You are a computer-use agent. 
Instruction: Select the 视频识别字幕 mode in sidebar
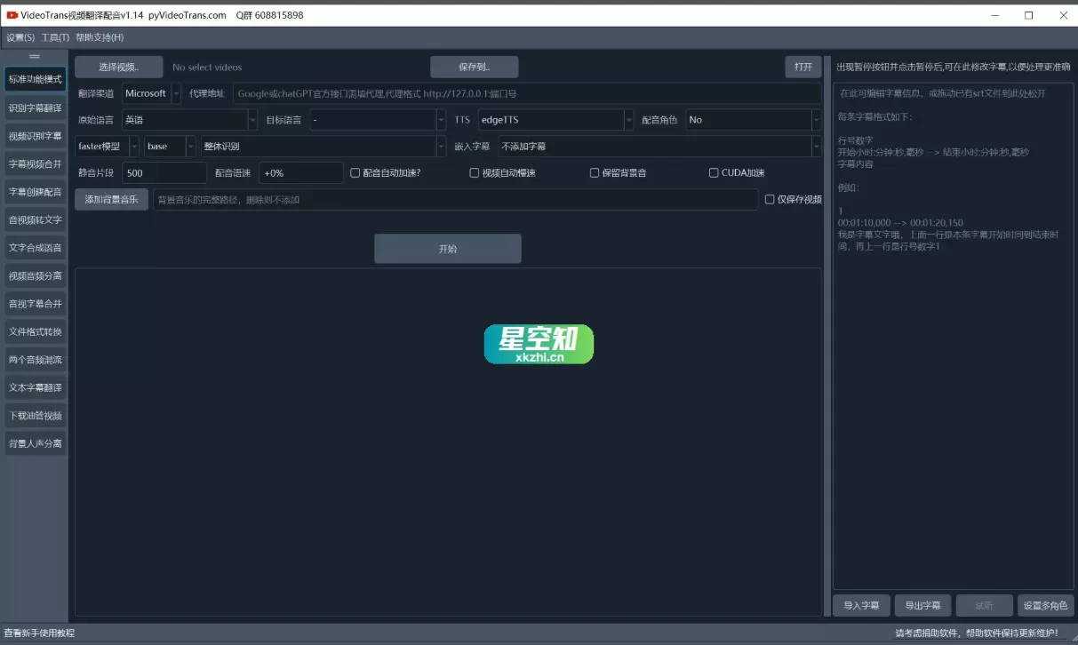tap(35, 137)
